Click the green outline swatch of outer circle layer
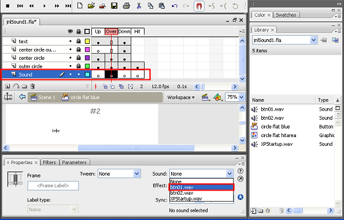Screen dimensions: 344x220 coord(87,66)
